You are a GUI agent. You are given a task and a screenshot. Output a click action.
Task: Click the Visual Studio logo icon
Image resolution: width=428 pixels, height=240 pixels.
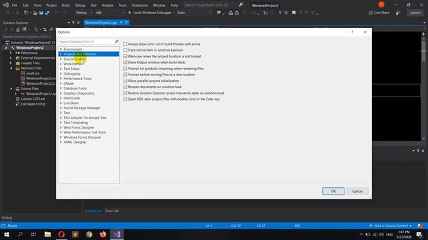point(6,5)
